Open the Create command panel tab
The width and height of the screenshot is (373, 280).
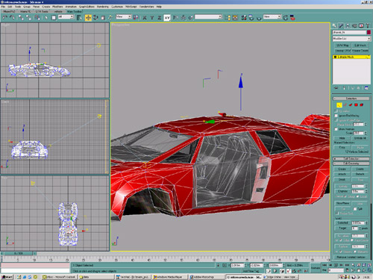(334, 25)
